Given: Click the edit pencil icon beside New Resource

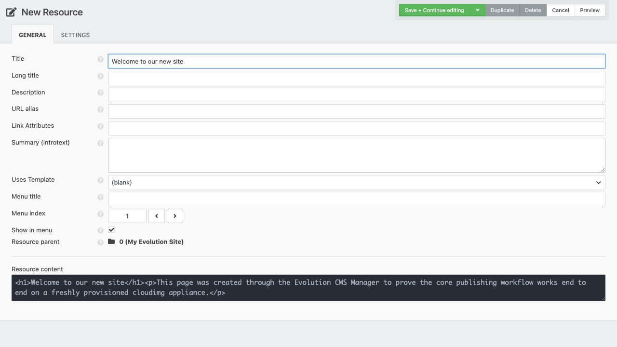Looking at the screenshot, I should [11, 12].
